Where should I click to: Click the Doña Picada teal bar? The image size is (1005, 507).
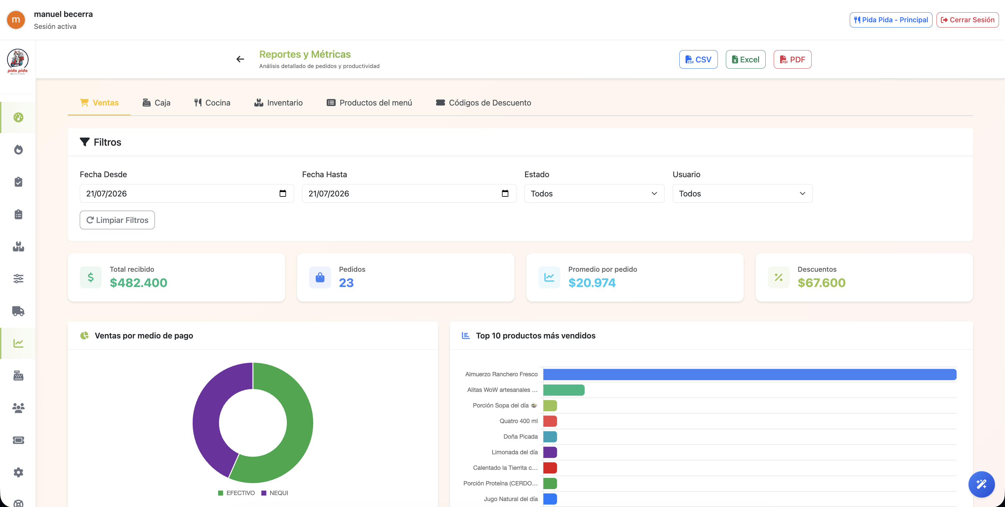[550, 437]
